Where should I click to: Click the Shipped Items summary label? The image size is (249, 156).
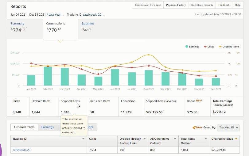coord(70,101)
